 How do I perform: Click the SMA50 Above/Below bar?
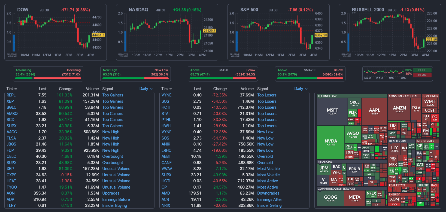pyautogui.click(x=223, y=78)
